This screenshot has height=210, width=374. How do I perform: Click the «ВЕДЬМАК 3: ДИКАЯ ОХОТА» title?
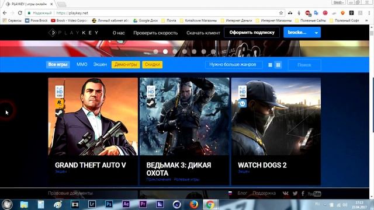(179, 169)
